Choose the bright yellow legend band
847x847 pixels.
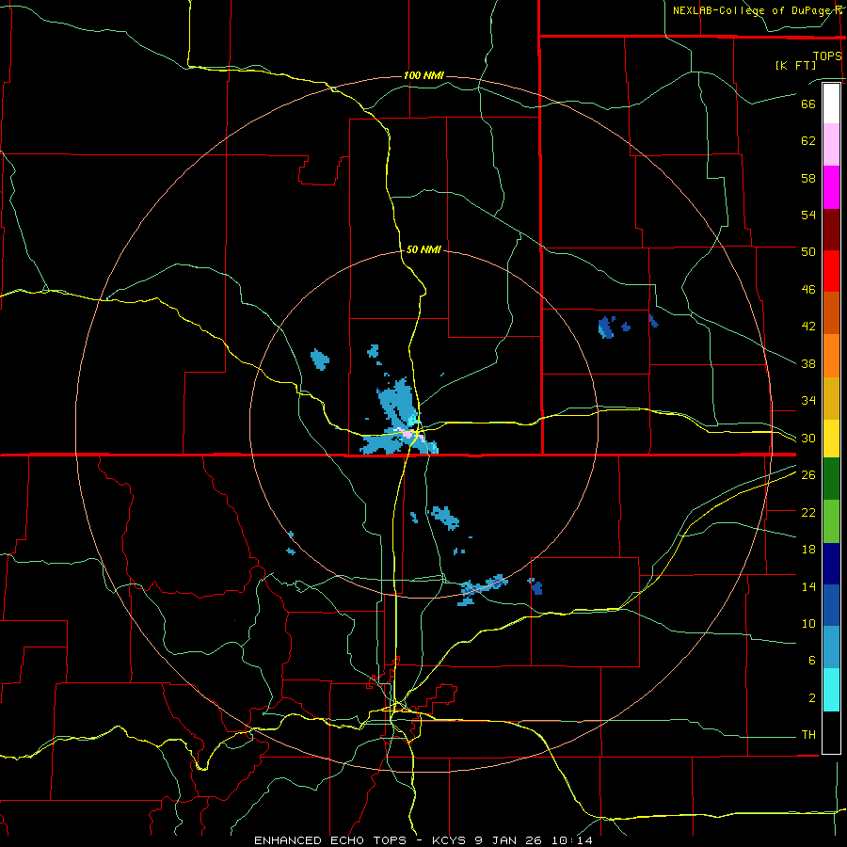point(831,438)
